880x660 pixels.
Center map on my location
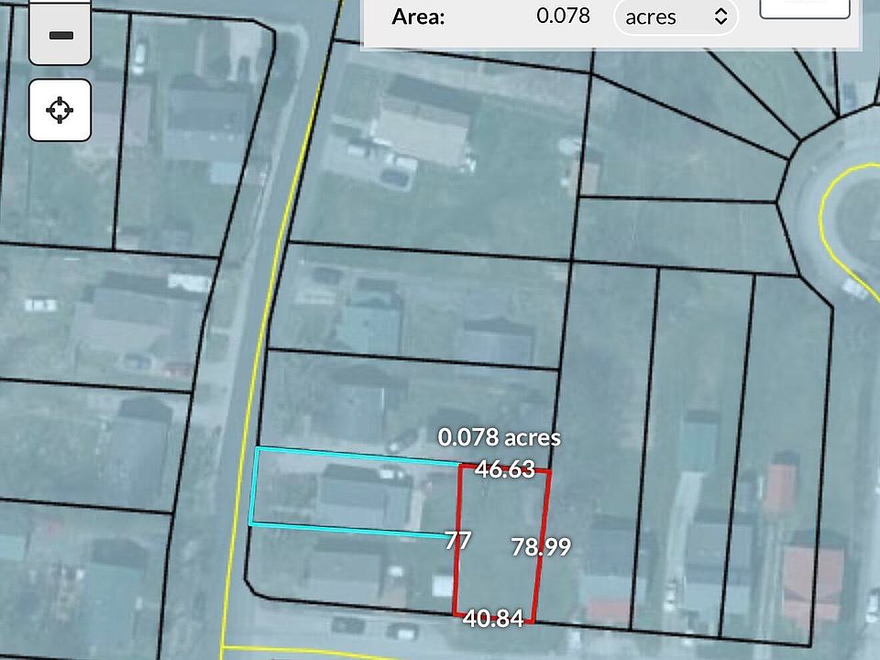click(x=60, y=110)
